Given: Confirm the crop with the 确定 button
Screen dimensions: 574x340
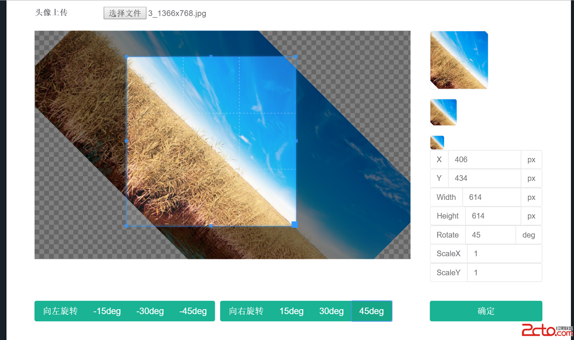Looking at the screenshot, I should pos(486,311).
